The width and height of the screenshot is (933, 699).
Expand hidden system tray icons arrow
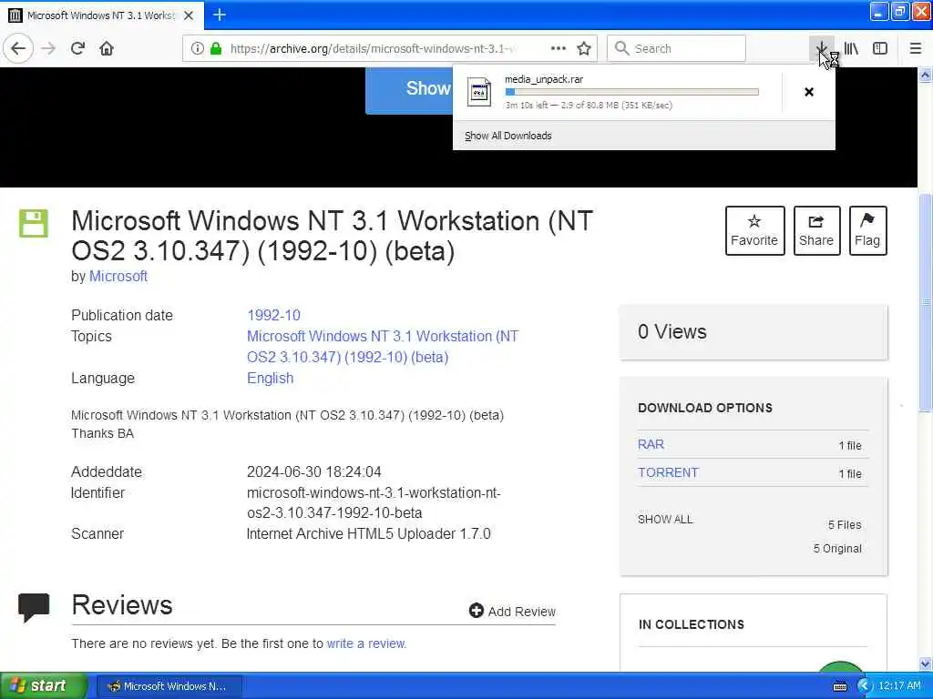[864, 686]
